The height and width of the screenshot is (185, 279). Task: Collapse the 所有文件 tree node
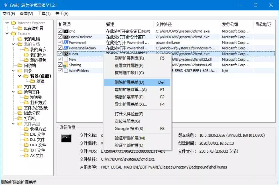click(x=13, y=92)
